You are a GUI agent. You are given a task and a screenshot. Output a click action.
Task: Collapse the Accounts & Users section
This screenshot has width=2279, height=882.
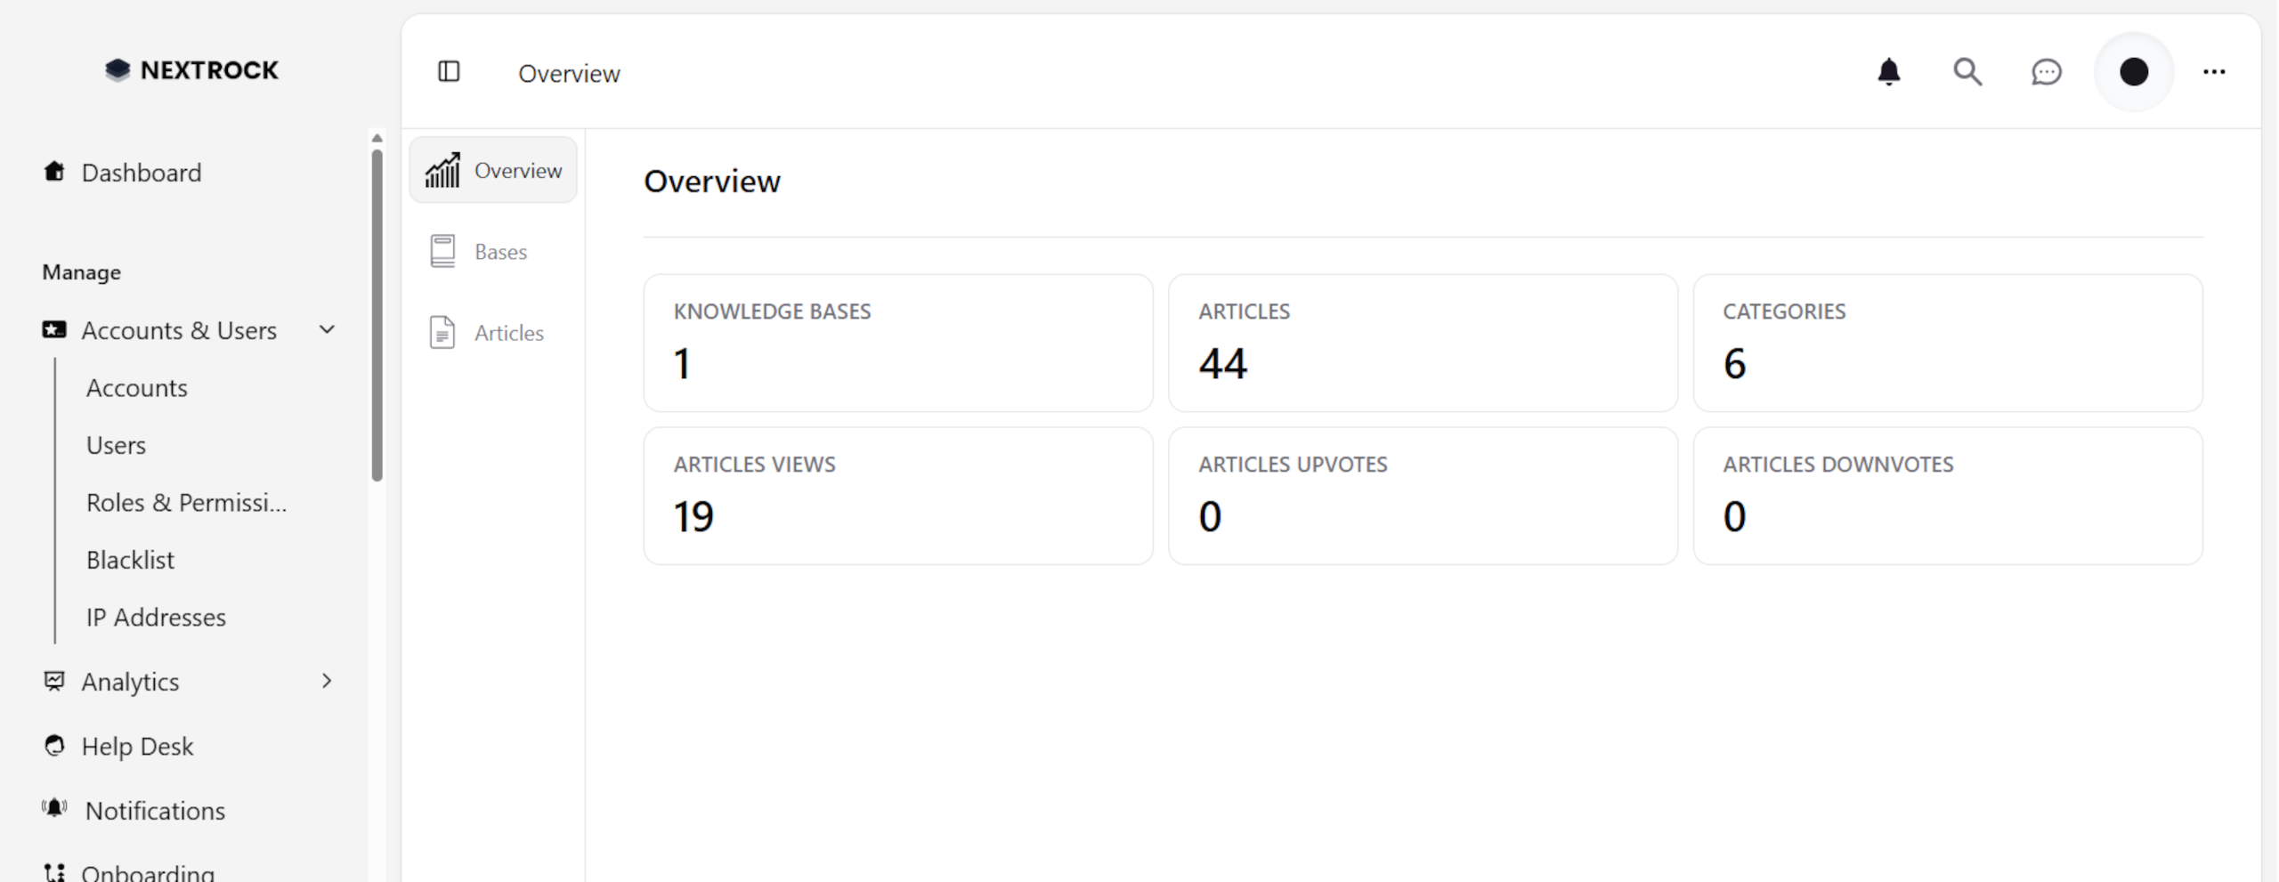click(327, 330)
